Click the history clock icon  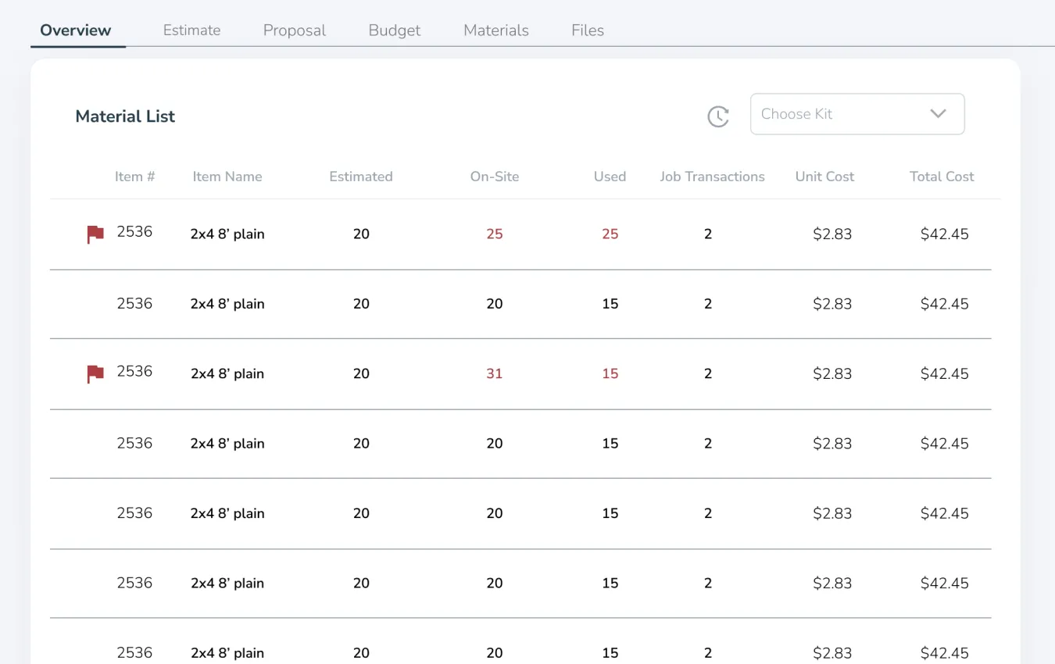point(717,116)
